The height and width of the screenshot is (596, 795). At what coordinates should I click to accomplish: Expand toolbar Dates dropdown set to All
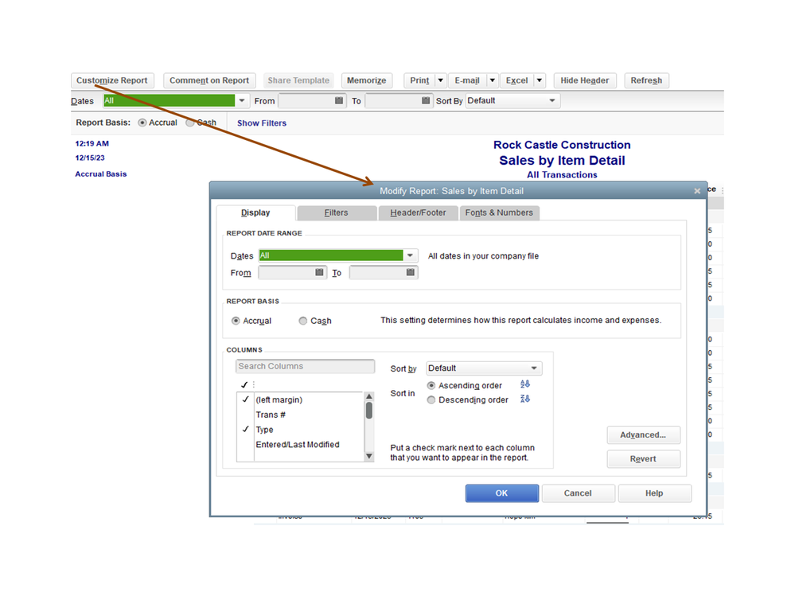(x=242, y=100)
